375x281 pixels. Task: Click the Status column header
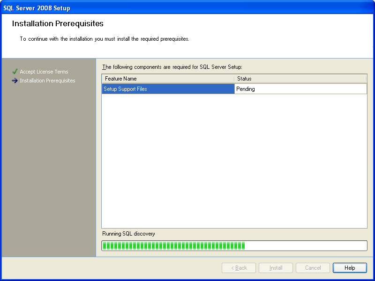click(x=300, y=79)
